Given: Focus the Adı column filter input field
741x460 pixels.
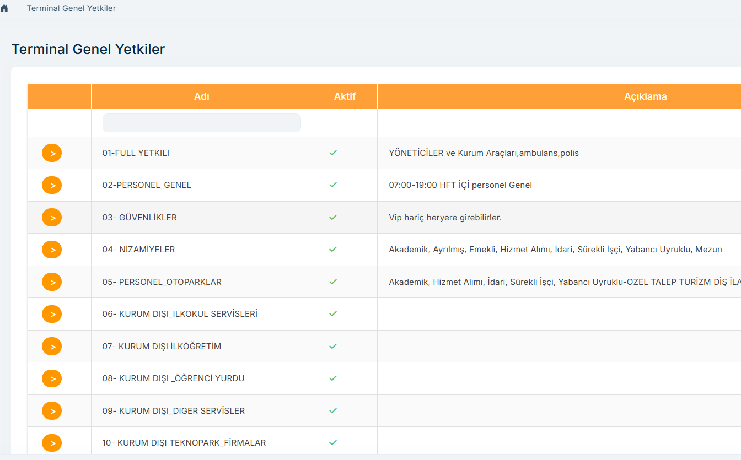Looking at the screenshot, I should (x=202, y=123).
